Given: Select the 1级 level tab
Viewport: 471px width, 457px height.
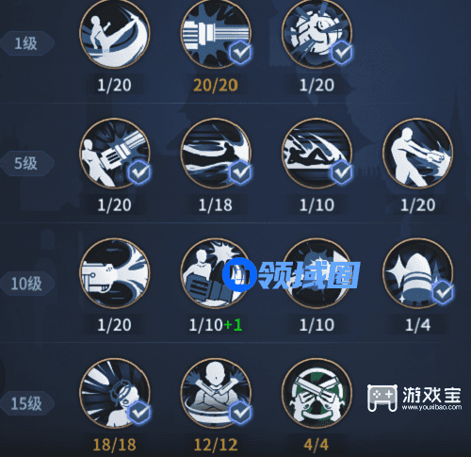Looking at the screenshot, I should (x=27, y=43).
